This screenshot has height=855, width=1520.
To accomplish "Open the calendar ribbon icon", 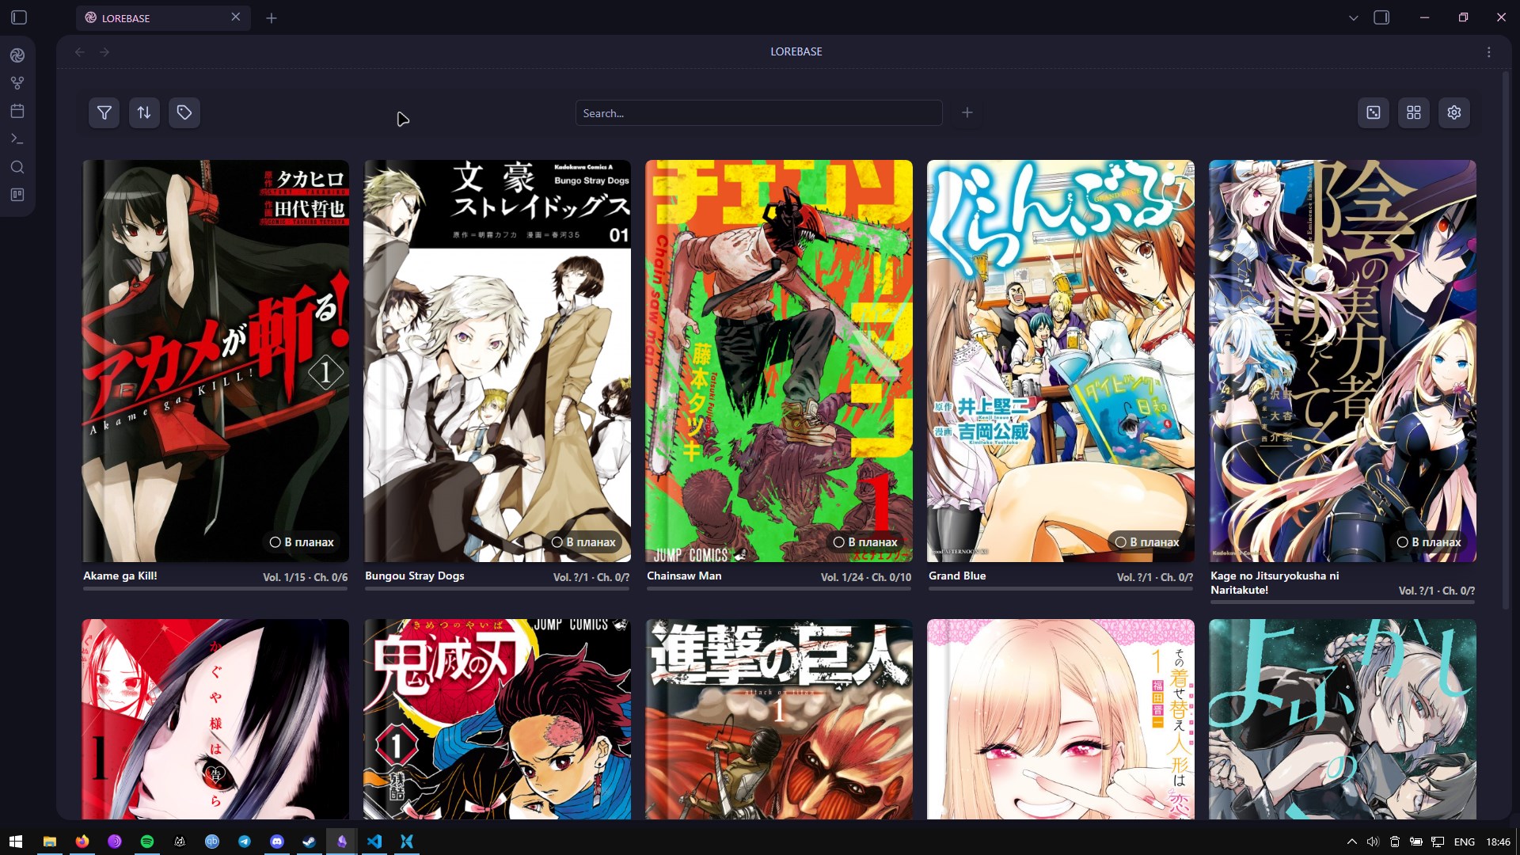I will coord(17,111).
